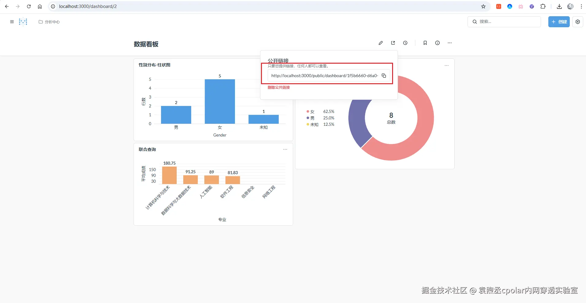Toggle the sidebar with hamburger icon
This screenshot has width=586, height=303.
click(x=12, y=22)
